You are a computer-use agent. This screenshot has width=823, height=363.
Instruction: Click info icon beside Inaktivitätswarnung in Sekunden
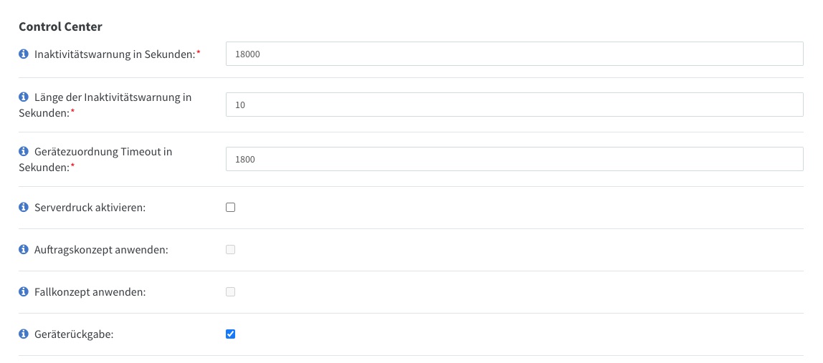pyautogui.click(x=23, y=54)
